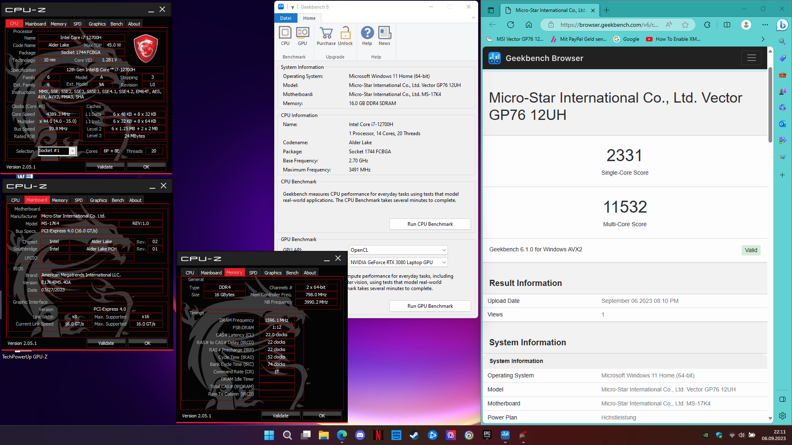This screenshot has height=445, width=792.
Task: Click the browser page vertical scrollbar
Action: click(770, 105)
